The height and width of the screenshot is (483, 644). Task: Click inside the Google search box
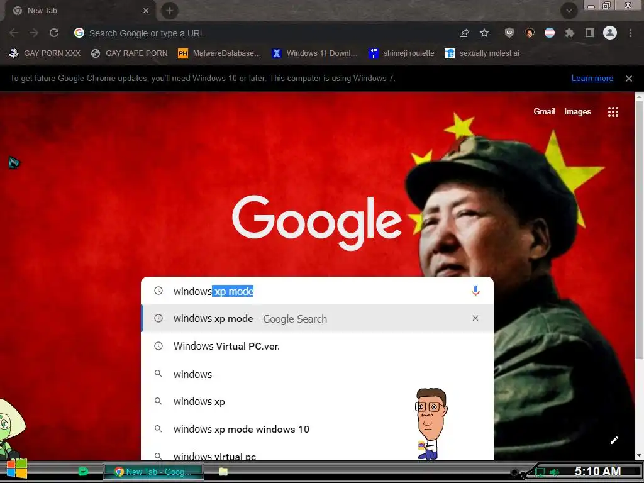coord(317,291)
